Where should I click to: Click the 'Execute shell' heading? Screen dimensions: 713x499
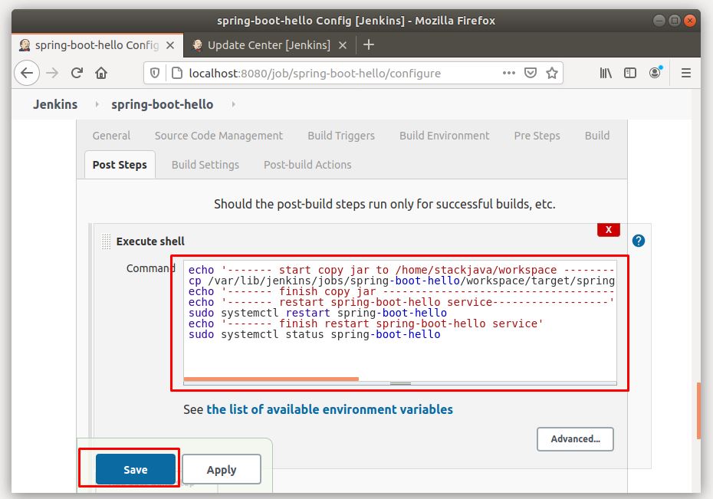pos(150,241)
